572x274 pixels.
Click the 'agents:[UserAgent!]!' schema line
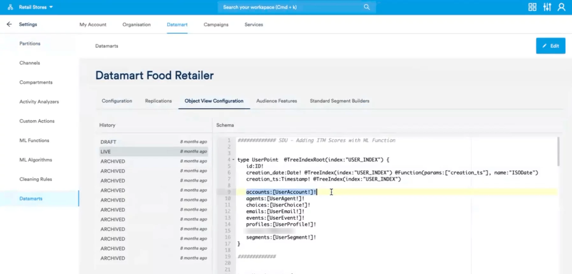pyautogui.click(x=275, y=198)
